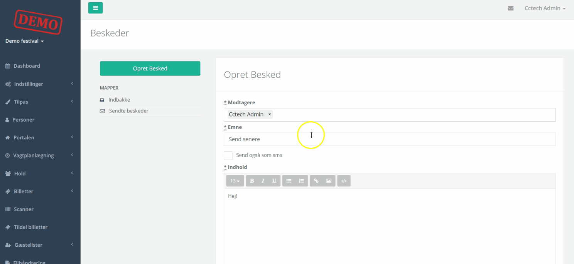
Task: Insert a link with chain icon
Action: click(x=316, y=181)
